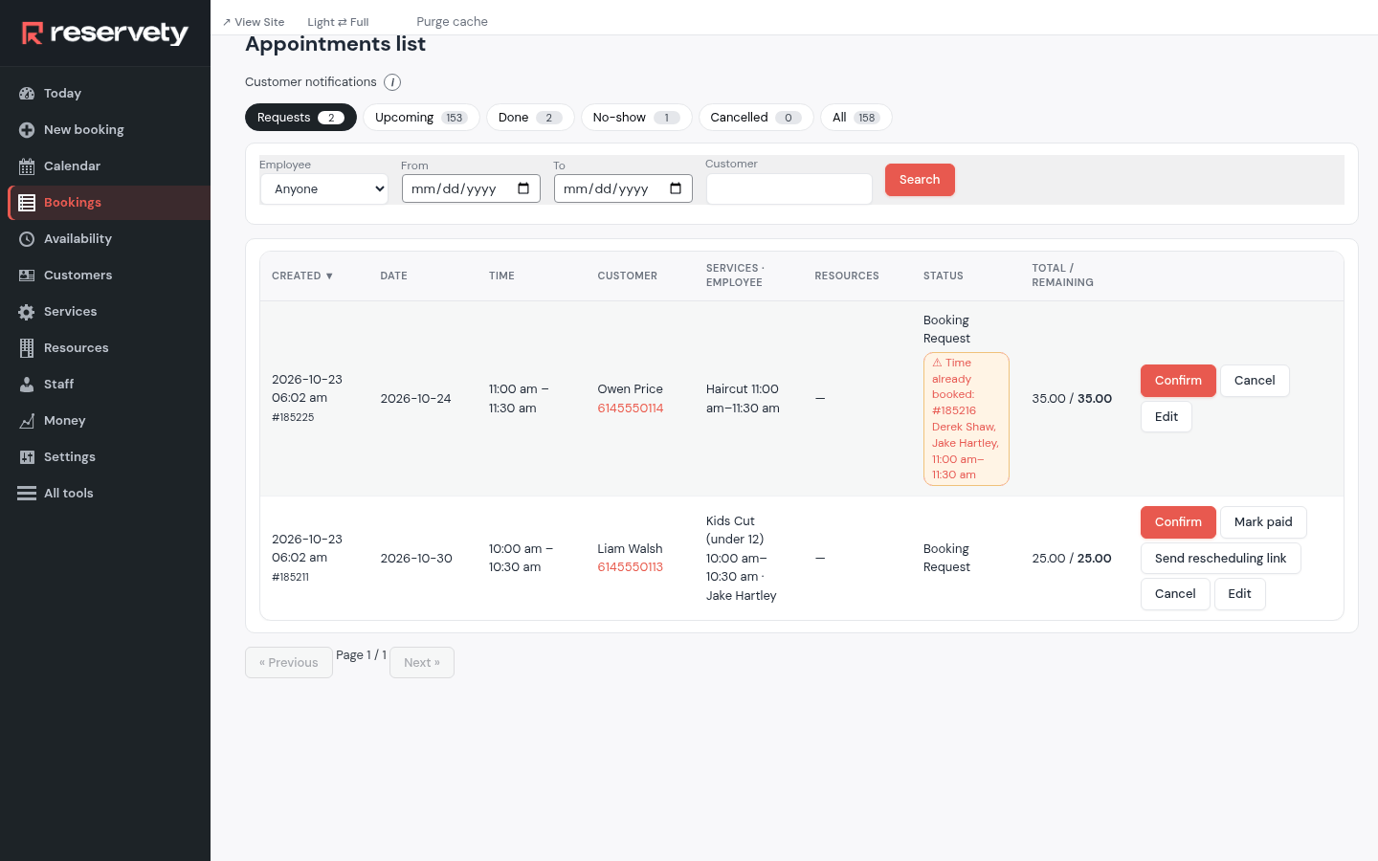Viewport: 1378px width, 861px height.
Task: Select the Bookings list icon
Action: (x=27, y=202)
